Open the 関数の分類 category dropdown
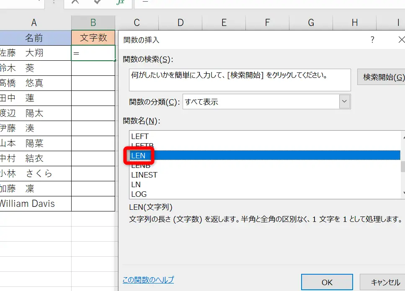 344,101
